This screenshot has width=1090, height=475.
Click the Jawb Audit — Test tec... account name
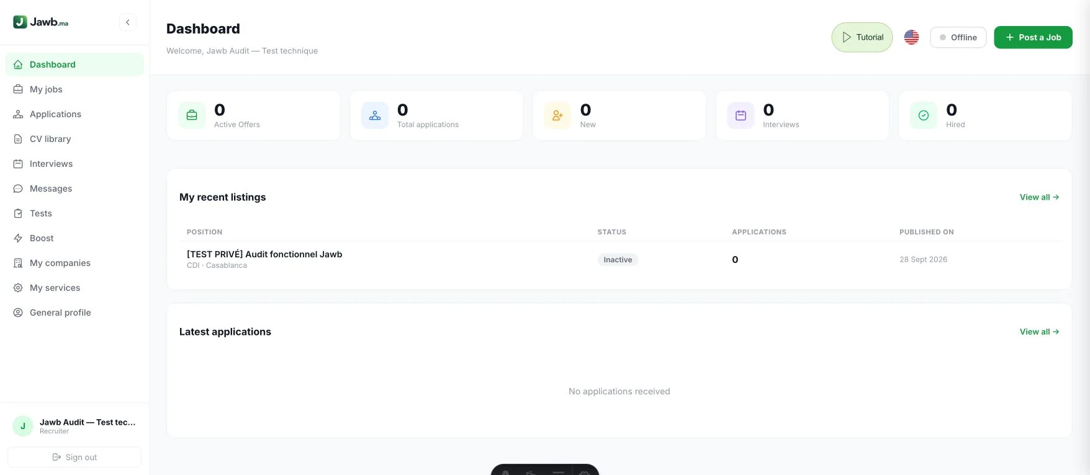click(x=88, y=422)
